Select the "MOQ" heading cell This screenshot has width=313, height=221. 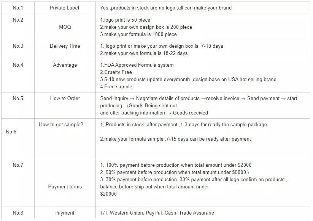(65, 27)
